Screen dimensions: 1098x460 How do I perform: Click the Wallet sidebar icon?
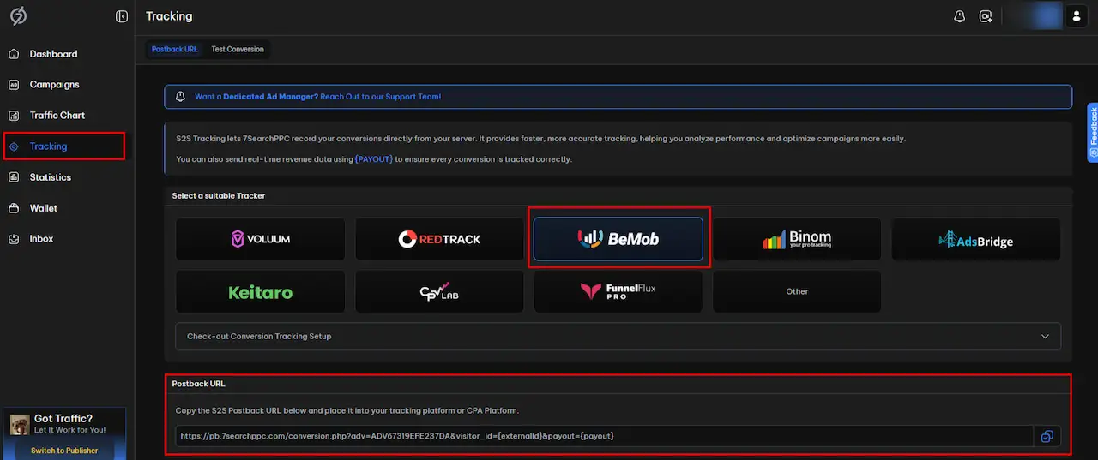[14, 208]
